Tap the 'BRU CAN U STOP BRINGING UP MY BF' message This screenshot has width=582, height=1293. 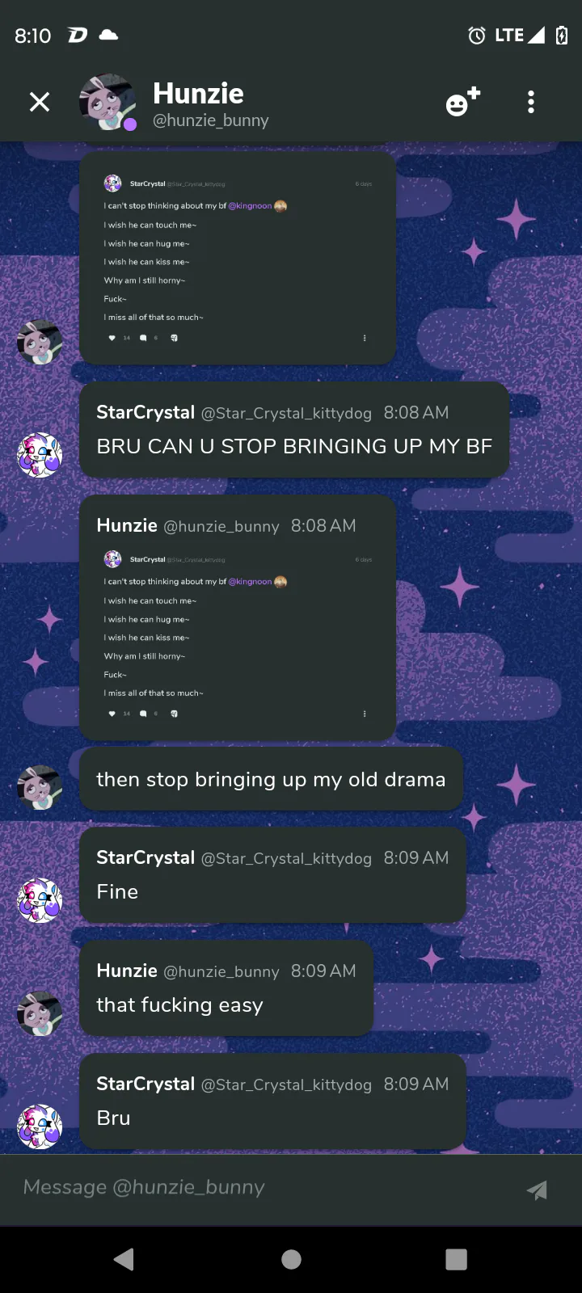294,446
